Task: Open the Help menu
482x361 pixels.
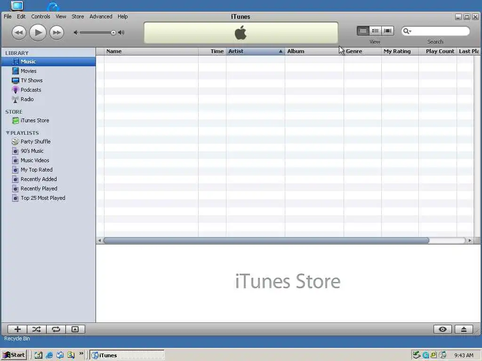Action: 123,16
